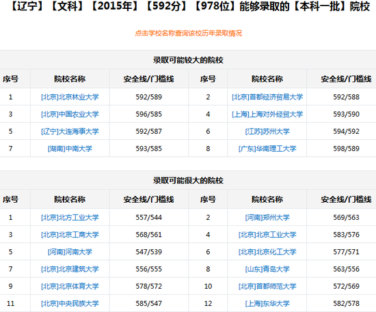
Task: Click the score value 596/585
Action: 148,114
